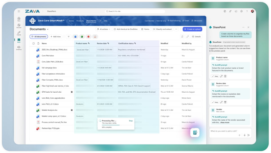Open the Forms button
271x153 pixels.
click(x=145, y=29)
